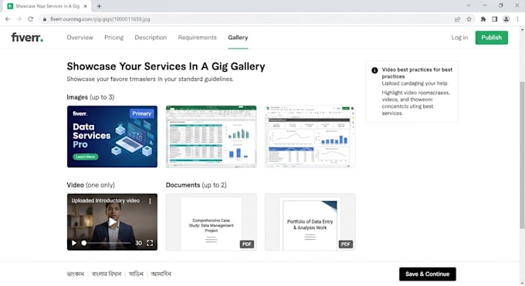Click the small play control on video bar

(x=74, y=243)
